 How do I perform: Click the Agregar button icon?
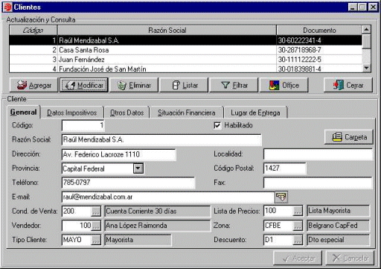(x=33, y=85)
